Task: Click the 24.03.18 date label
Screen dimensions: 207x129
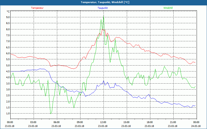Action: pos(196,126)
